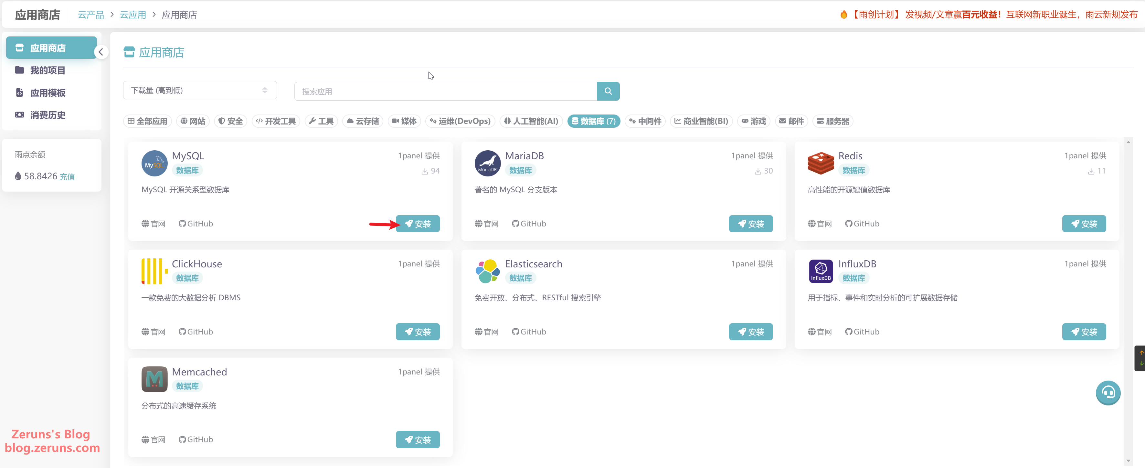Open InfluxDB GitHub link
The width and height of the screenshot is (1145, 468).
(862, 332)
